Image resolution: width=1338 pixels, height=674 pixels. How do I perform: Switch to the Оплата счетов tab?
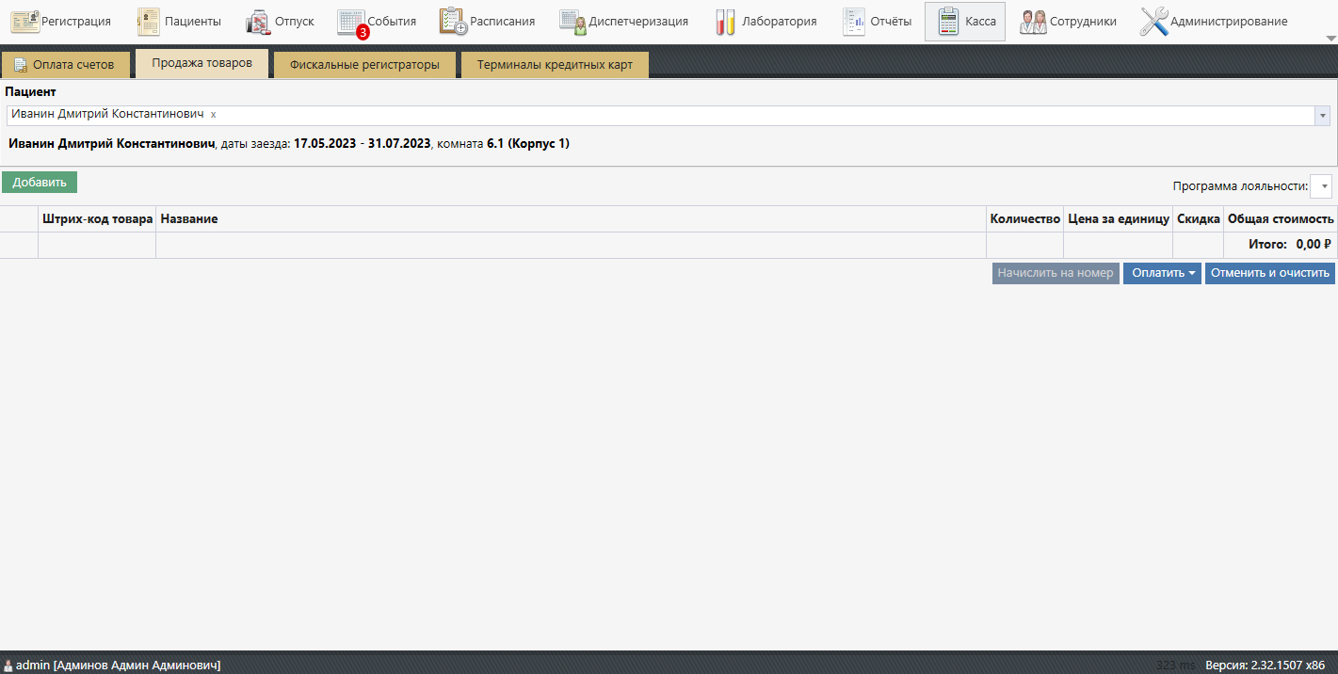click(65, 65)
